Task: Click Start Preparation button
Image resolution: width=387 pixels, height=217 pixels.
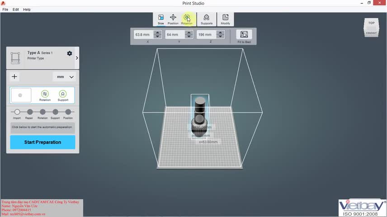Action: pyautogui.click(x=42, y=142)
